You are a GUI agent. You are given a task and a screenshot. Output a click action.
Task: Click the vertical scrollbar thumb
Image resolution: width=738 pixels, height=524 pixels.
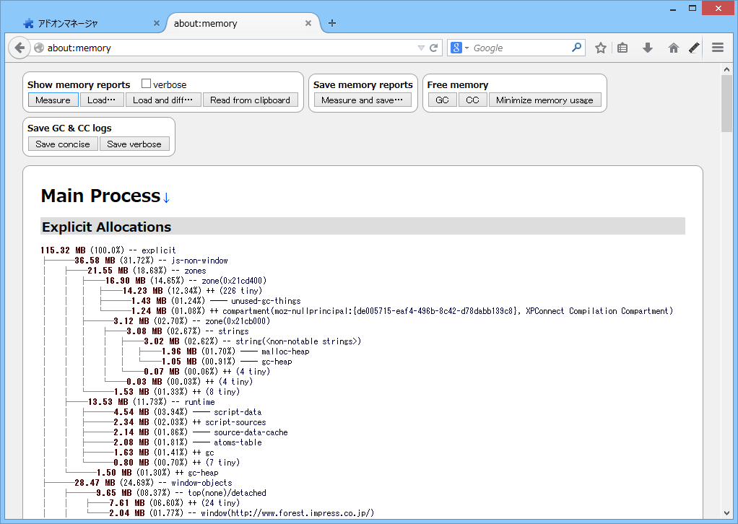[x=726, y=103]
